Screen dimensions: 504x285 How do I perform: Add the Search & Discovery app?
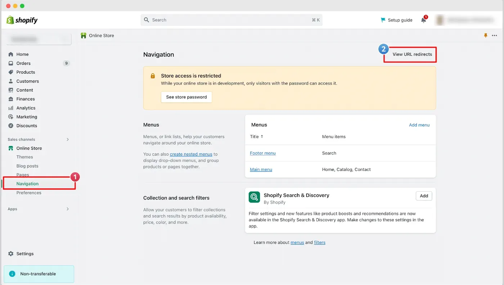point(424,196)
